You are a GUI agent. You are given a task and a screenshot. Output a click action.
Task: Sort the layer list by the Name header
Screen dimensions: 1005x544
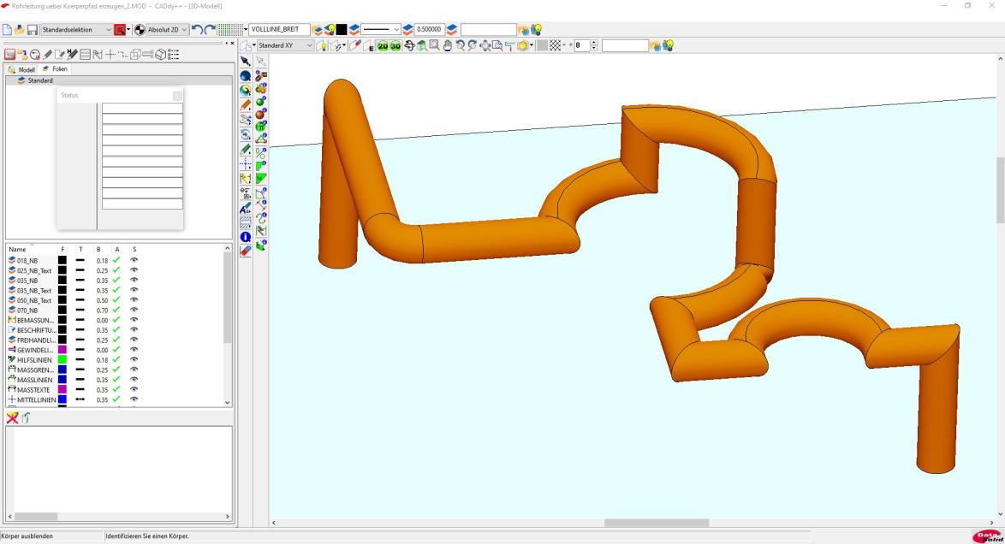coord(18,249)
